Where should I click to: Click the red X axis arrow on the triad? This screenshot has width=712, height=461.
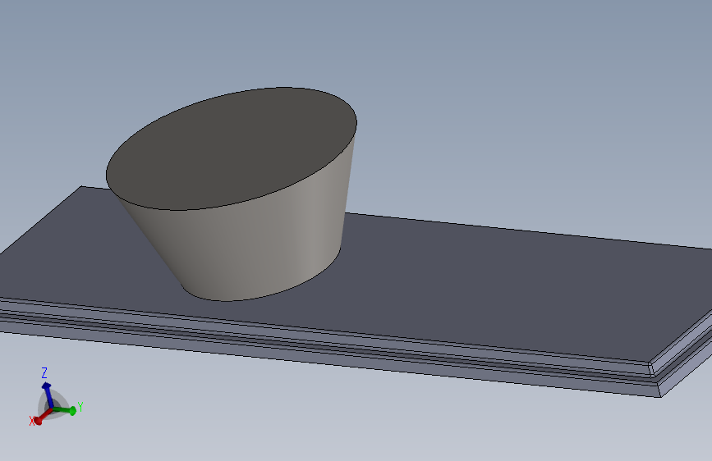(42, 417)
